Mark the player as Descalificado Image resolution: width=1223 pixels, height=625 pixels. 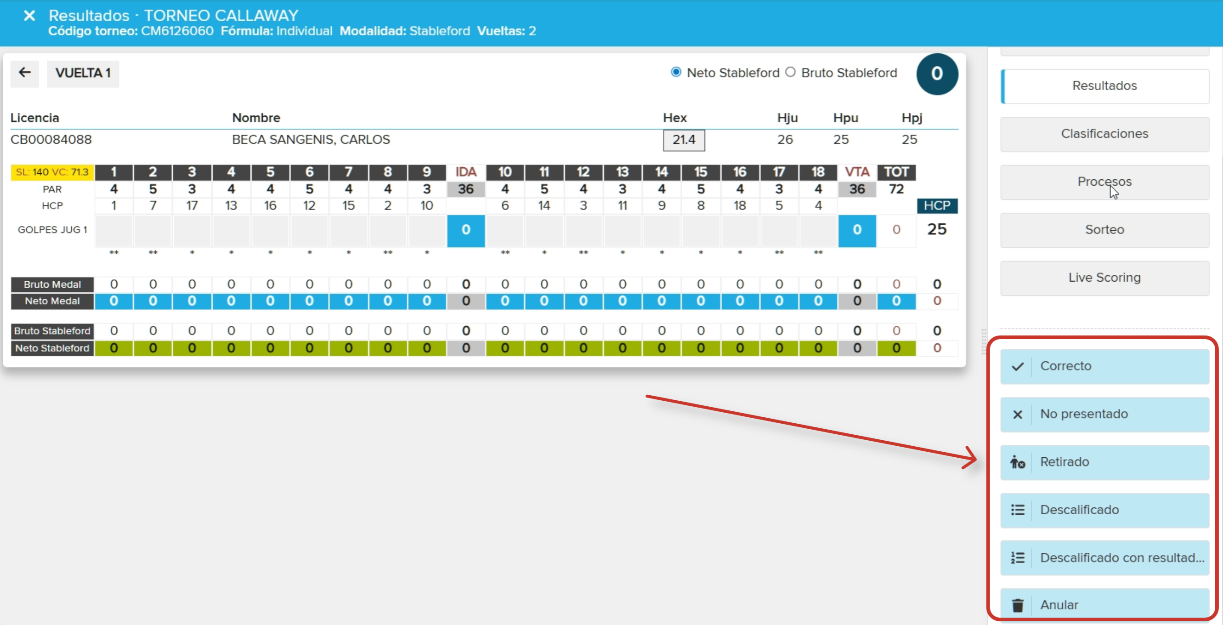coord(1104,510)
